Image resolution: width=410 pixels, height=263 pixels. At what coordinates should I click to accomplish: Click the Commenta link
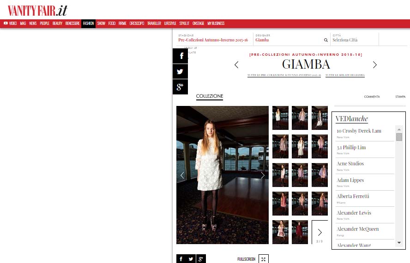tap(372, 97)
